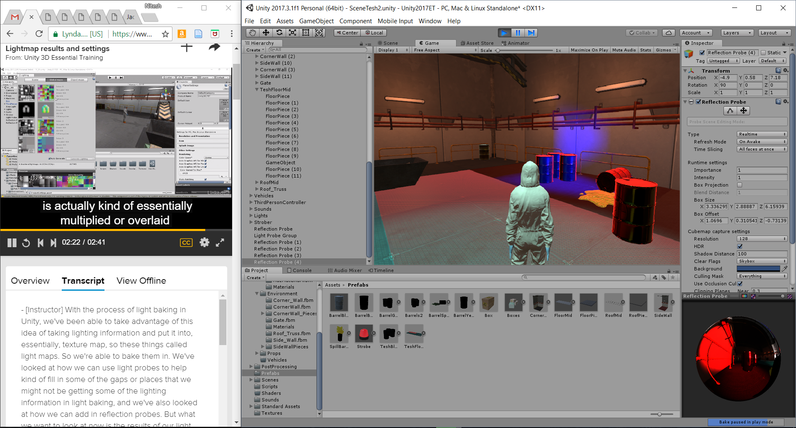
Task: Switch to the Console tab
Action: [299, 270]
